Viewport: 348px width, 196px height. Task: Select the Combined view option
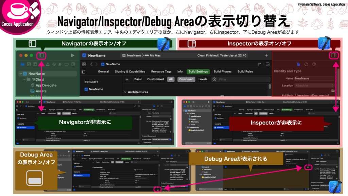tap(186, 79)
